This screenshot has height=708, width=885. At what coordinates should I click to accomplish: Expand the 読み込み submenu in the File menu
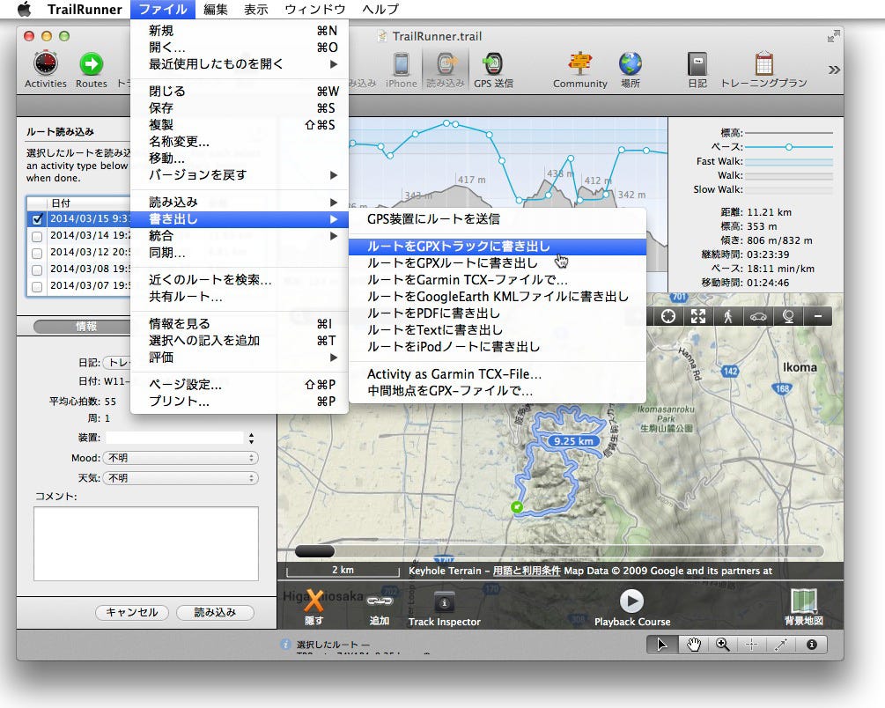tap(240, 203)
